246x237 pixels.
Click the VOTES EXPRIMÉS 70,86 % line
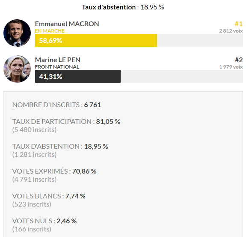click(54, 171)
